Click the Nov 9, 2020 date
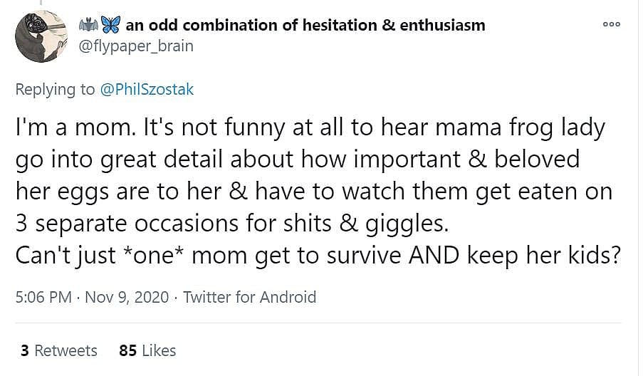The height and width of the screenshot is (376, 643). pos(127,297)
